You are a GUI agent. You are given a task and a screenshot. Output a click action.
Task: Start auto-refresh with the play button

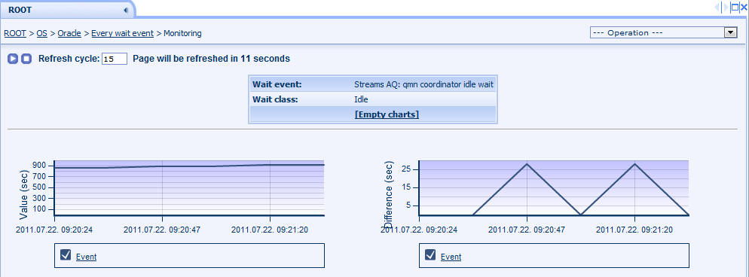[13, 59]
